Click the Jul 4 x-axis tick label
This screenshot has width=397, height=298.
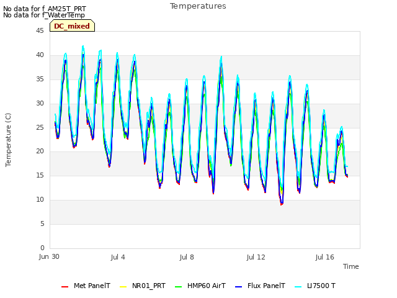click(x=118, y=257)
